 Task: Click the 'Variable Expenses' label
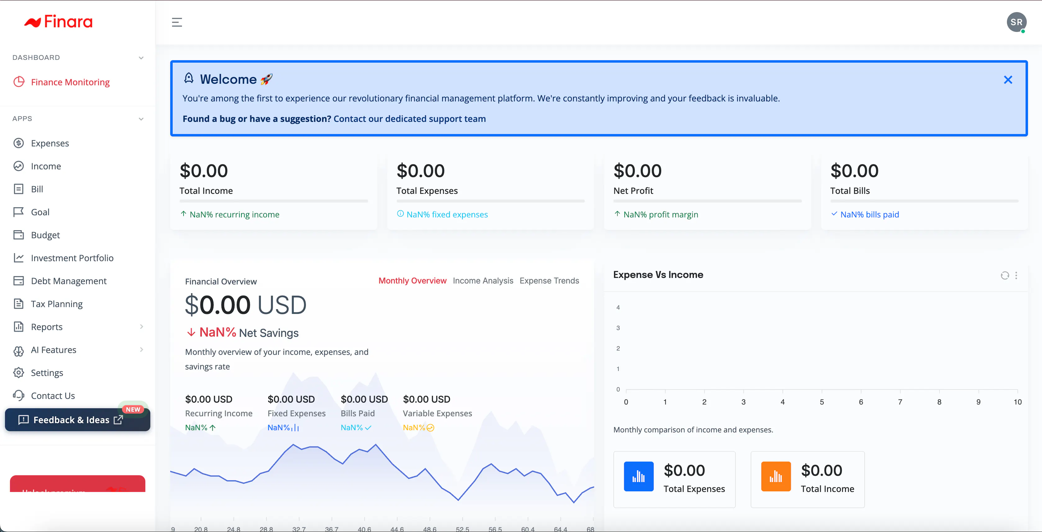click(x=437, y=413)
